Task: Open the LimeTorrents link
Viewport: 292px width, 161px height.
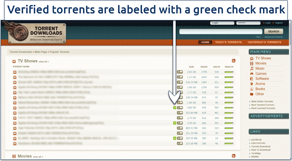Action: click(x=258, y=143)
